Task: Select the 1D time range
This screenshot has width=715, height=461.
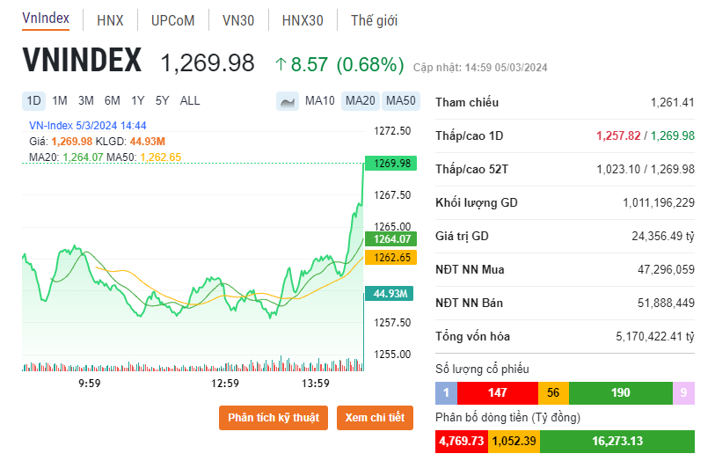Action: [x=33, y=101]
